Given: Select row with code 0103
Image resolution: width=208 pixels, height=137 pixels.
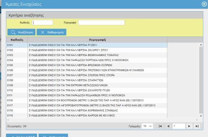Looking at the screenshot, I should tap(87, 55).
